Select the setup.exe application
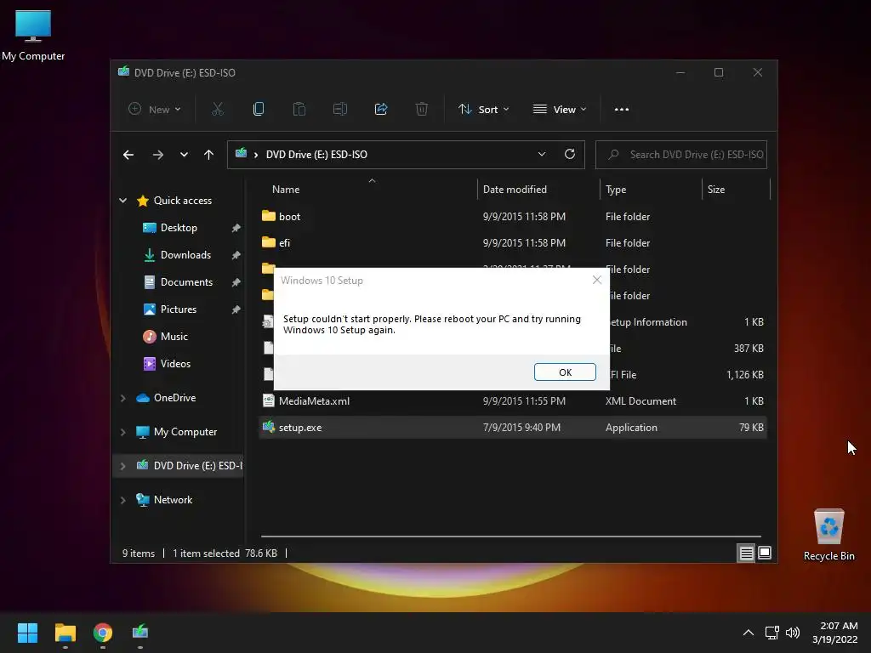871x653 pixels. click(x=512, y=428)
